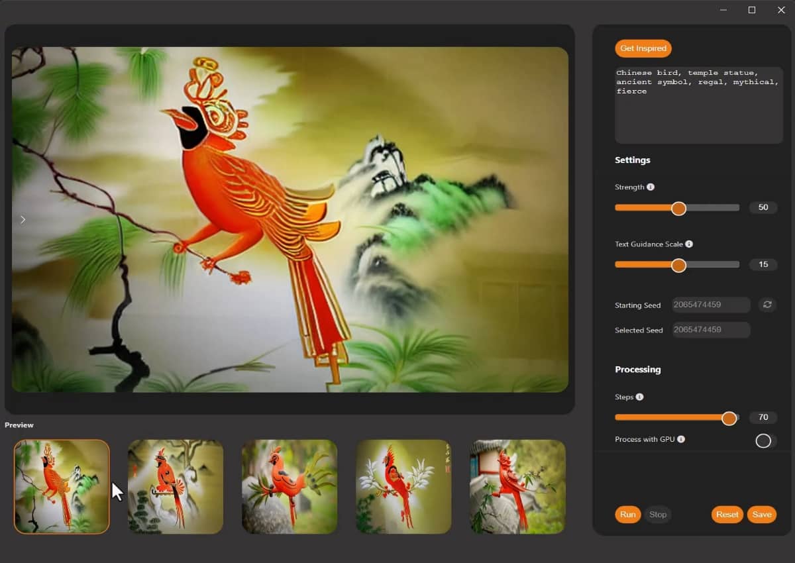Click the Stop button
795x563 pixels.
coord(658,514)
